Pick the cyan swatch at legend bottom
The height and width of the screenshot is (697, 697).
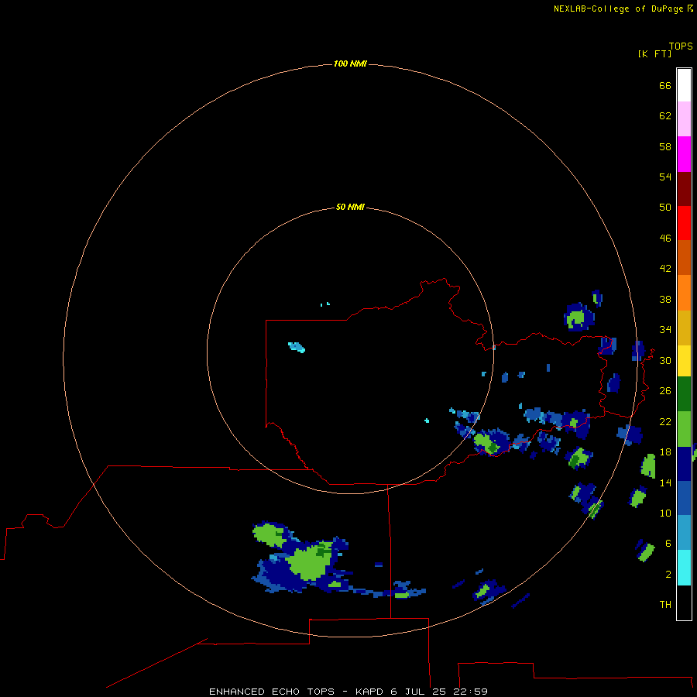tap(684, 568)
